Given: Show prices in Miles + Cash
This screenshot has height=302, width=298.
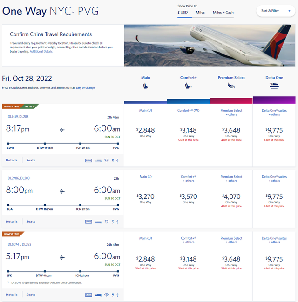Looking at the screenshot, I should pos(223,12).
